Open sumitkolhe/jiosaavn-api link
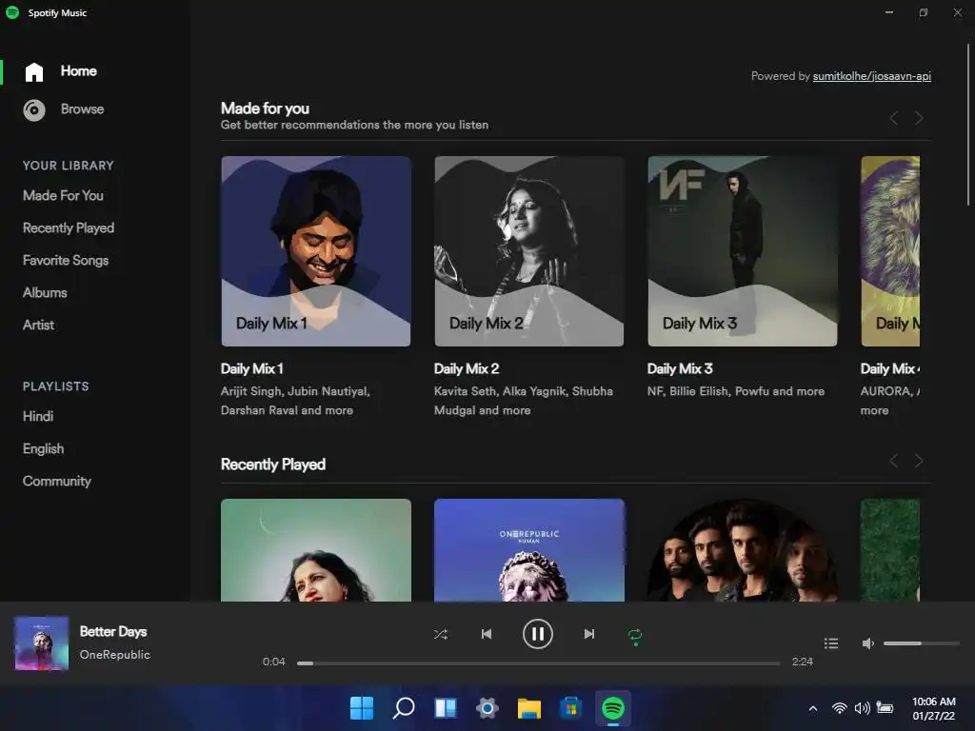The width and height of the screenshot is (975, 731). point(872,76)
